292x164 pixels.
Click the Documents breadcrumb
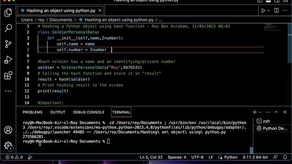61,20
